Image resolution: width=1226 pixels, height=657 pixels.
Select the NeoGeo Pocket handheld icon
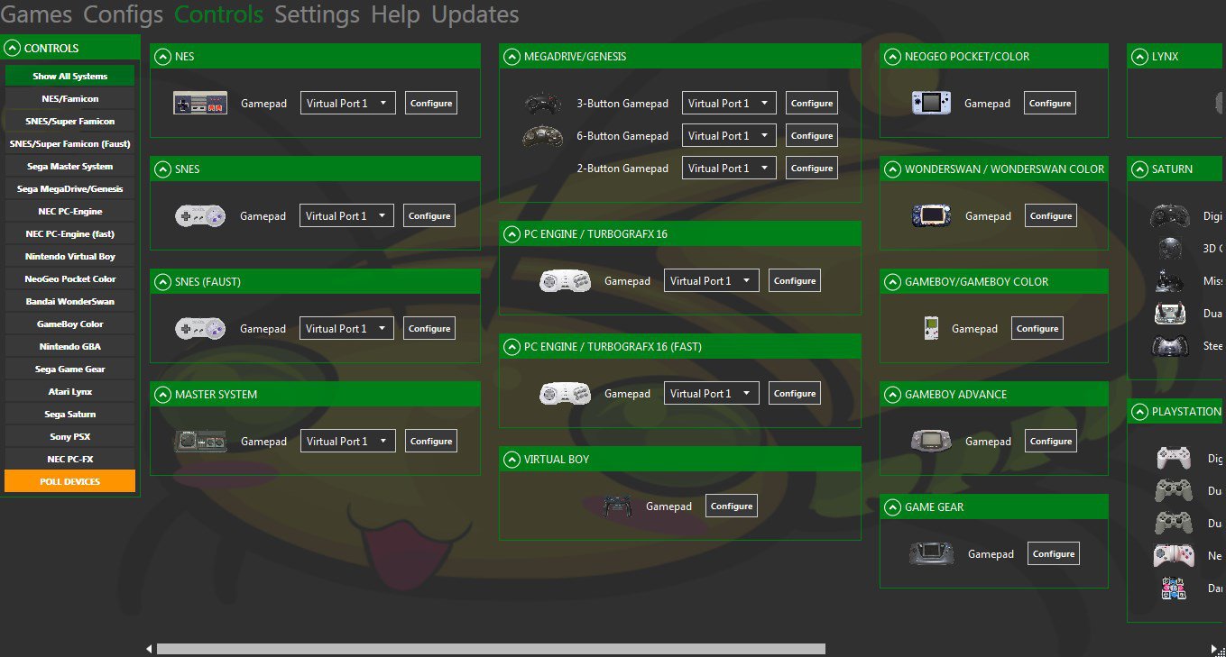tap(931, 102)
